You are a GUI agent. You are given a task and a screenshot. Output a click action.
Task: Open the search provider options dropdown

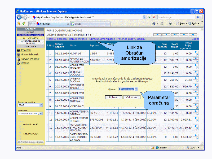(x=201, y=17)
